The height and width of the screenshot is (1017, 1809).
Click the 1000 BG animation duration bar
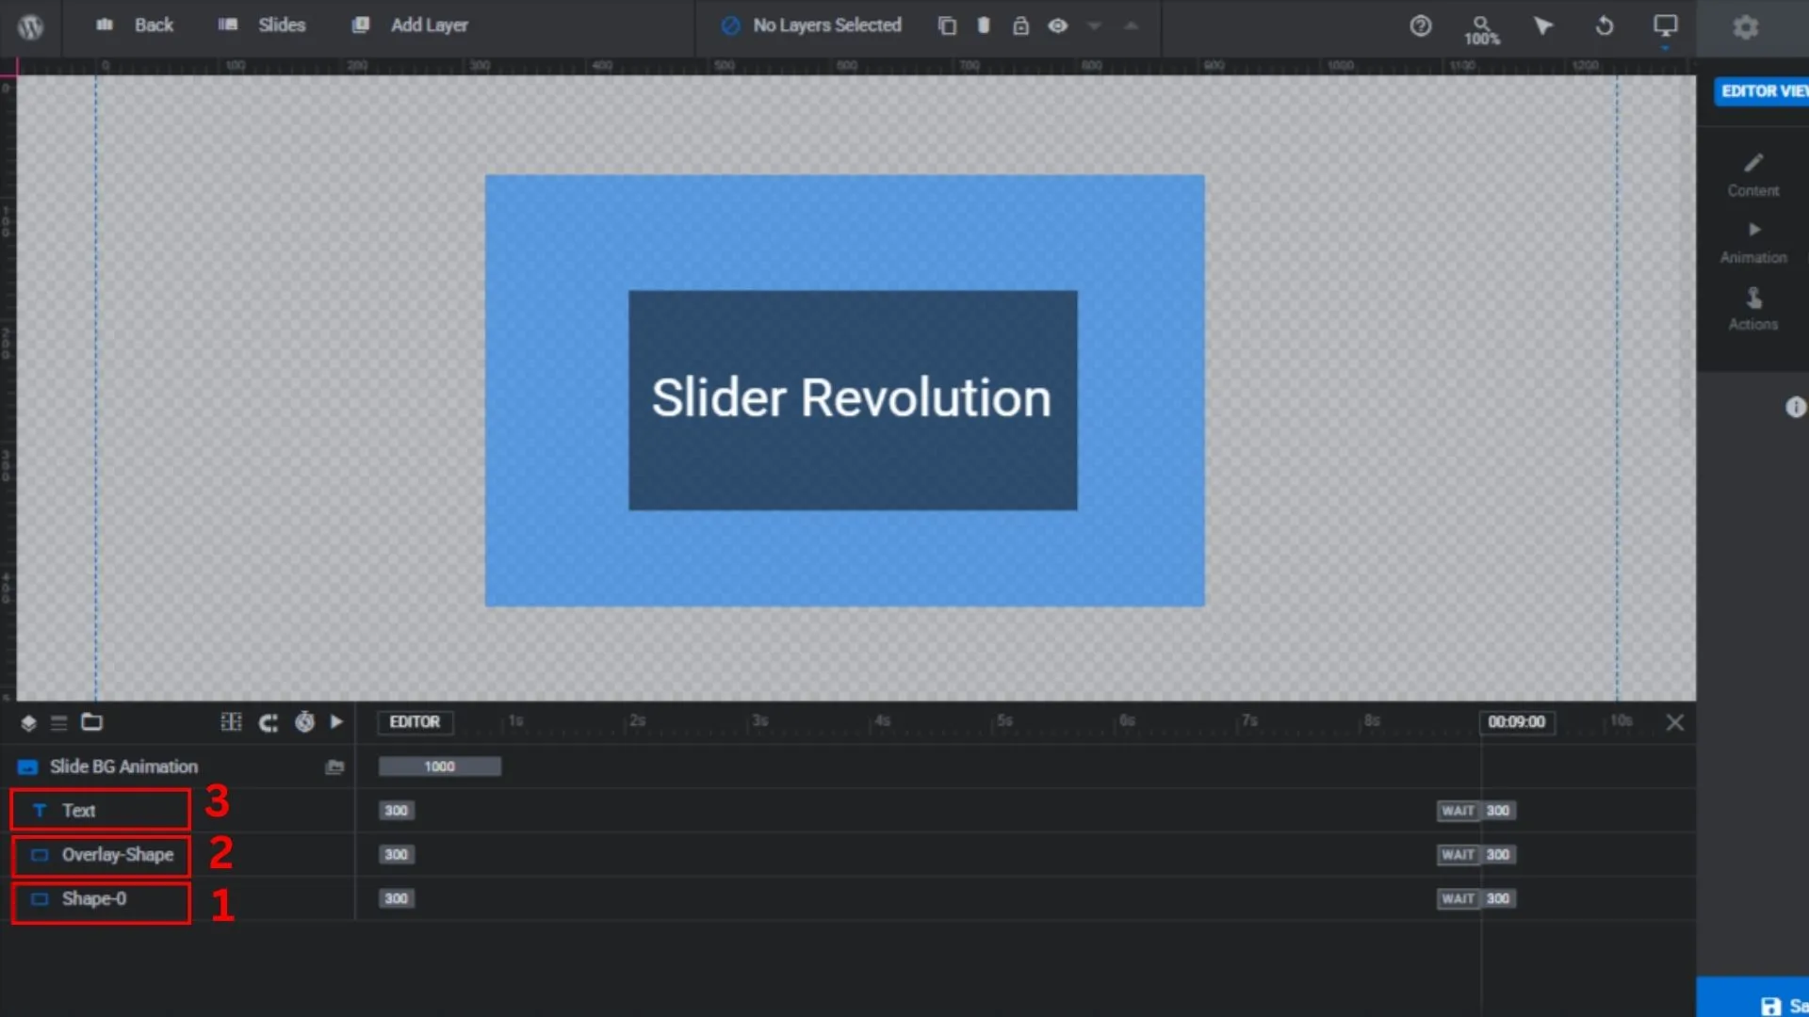[x=439, y=767]
